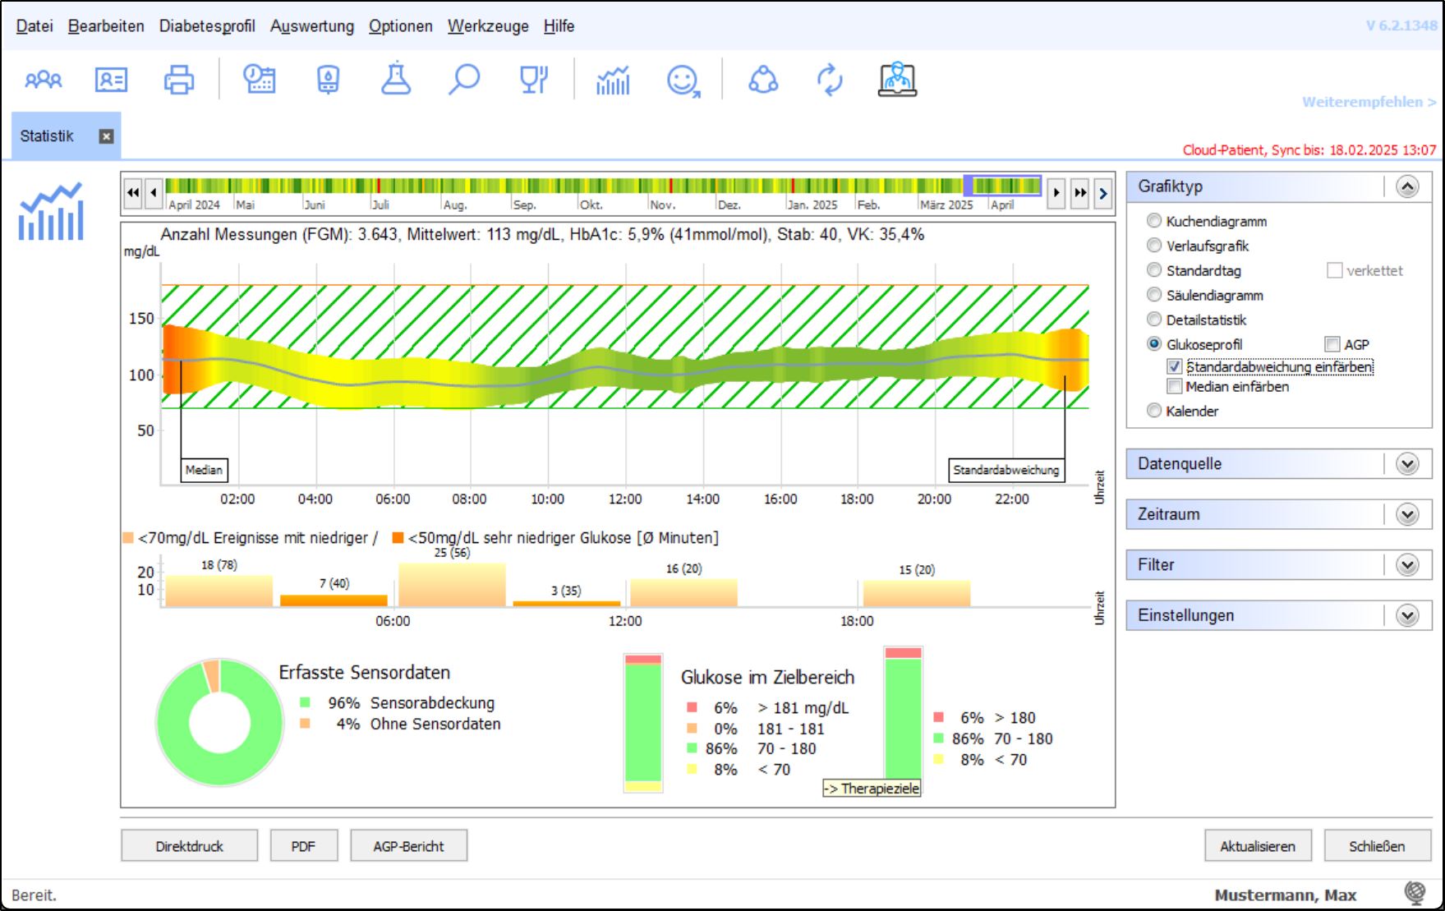
Task: Click the patient group icon in toolbar
Action: (x=44, y=80)
